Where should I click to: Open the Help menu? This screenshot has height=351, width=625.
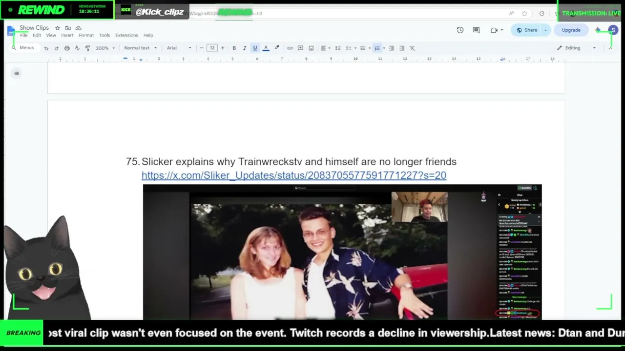click(x=148, y=36)
